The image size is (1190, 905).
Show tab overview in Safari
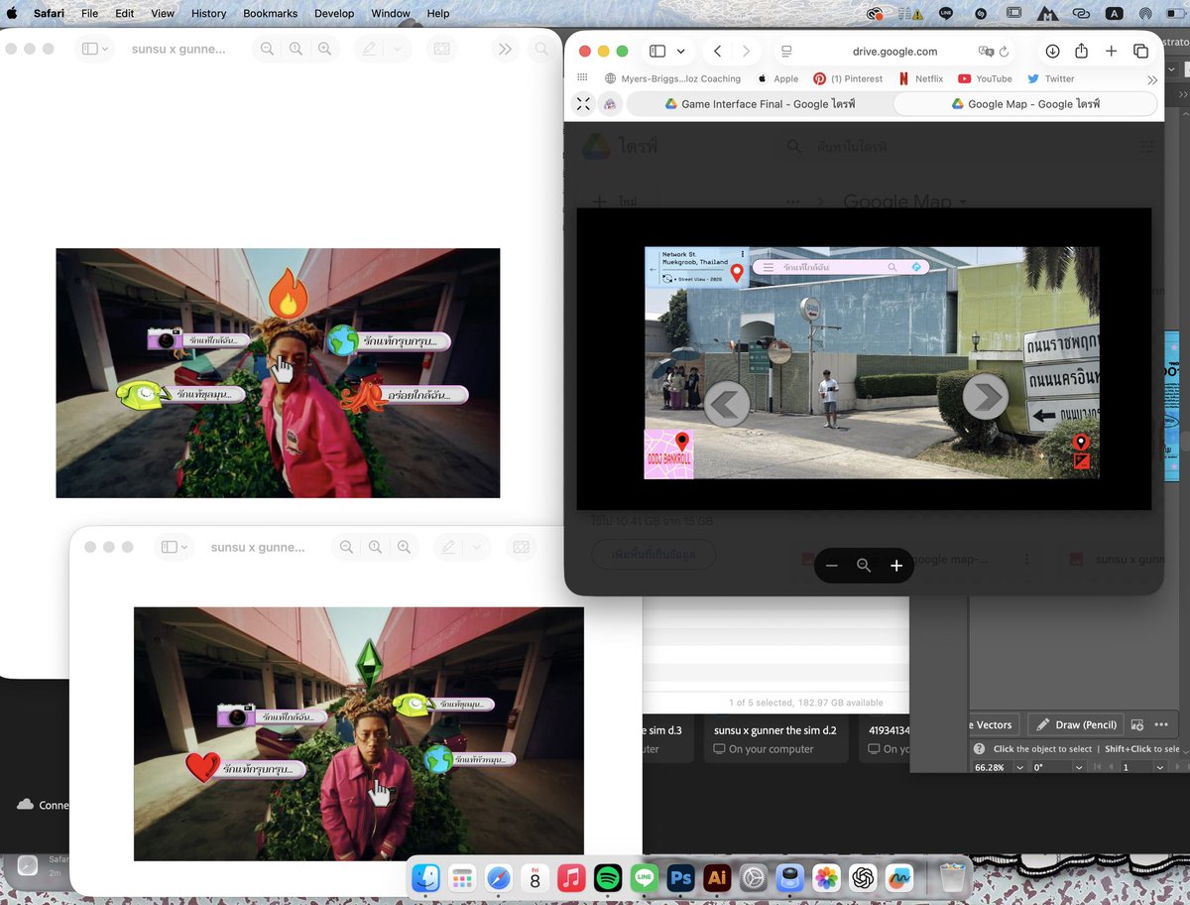pos(1140,52)
